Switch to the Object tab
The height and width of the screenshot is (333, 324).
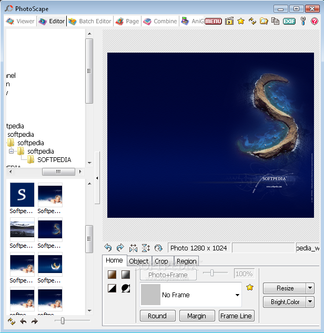point(139,261)
